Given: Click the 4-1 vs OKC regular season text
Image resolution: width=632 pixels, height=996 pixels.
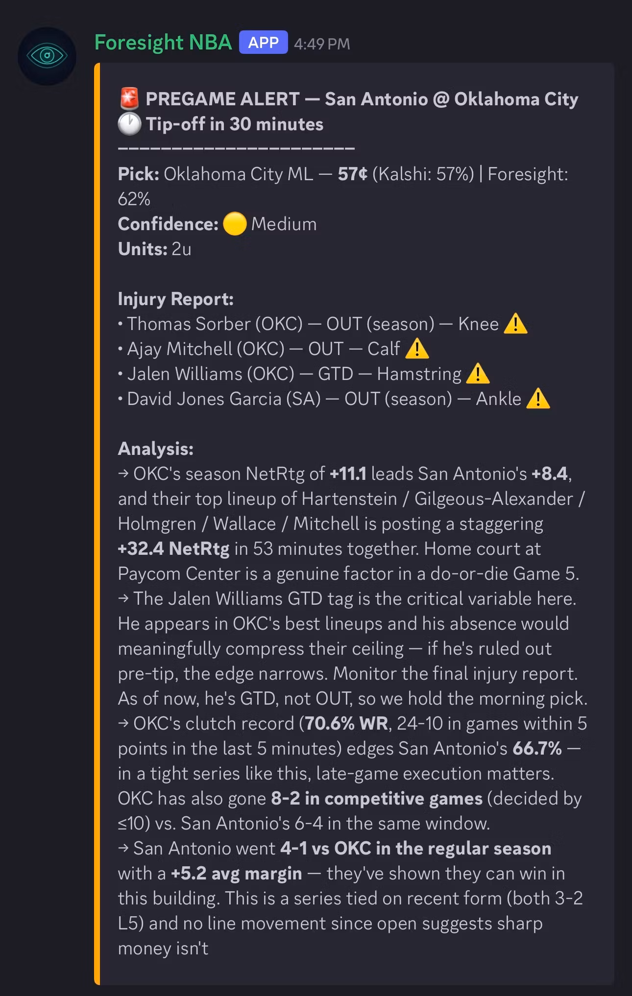Looking at the screenshot, I should tap(415, 848).
